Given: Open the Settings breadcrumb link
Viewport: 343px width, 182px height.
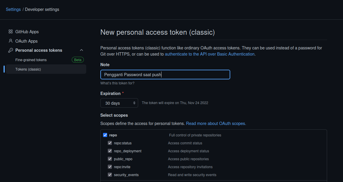Looking at the screenshot, I should pos(13,9).
